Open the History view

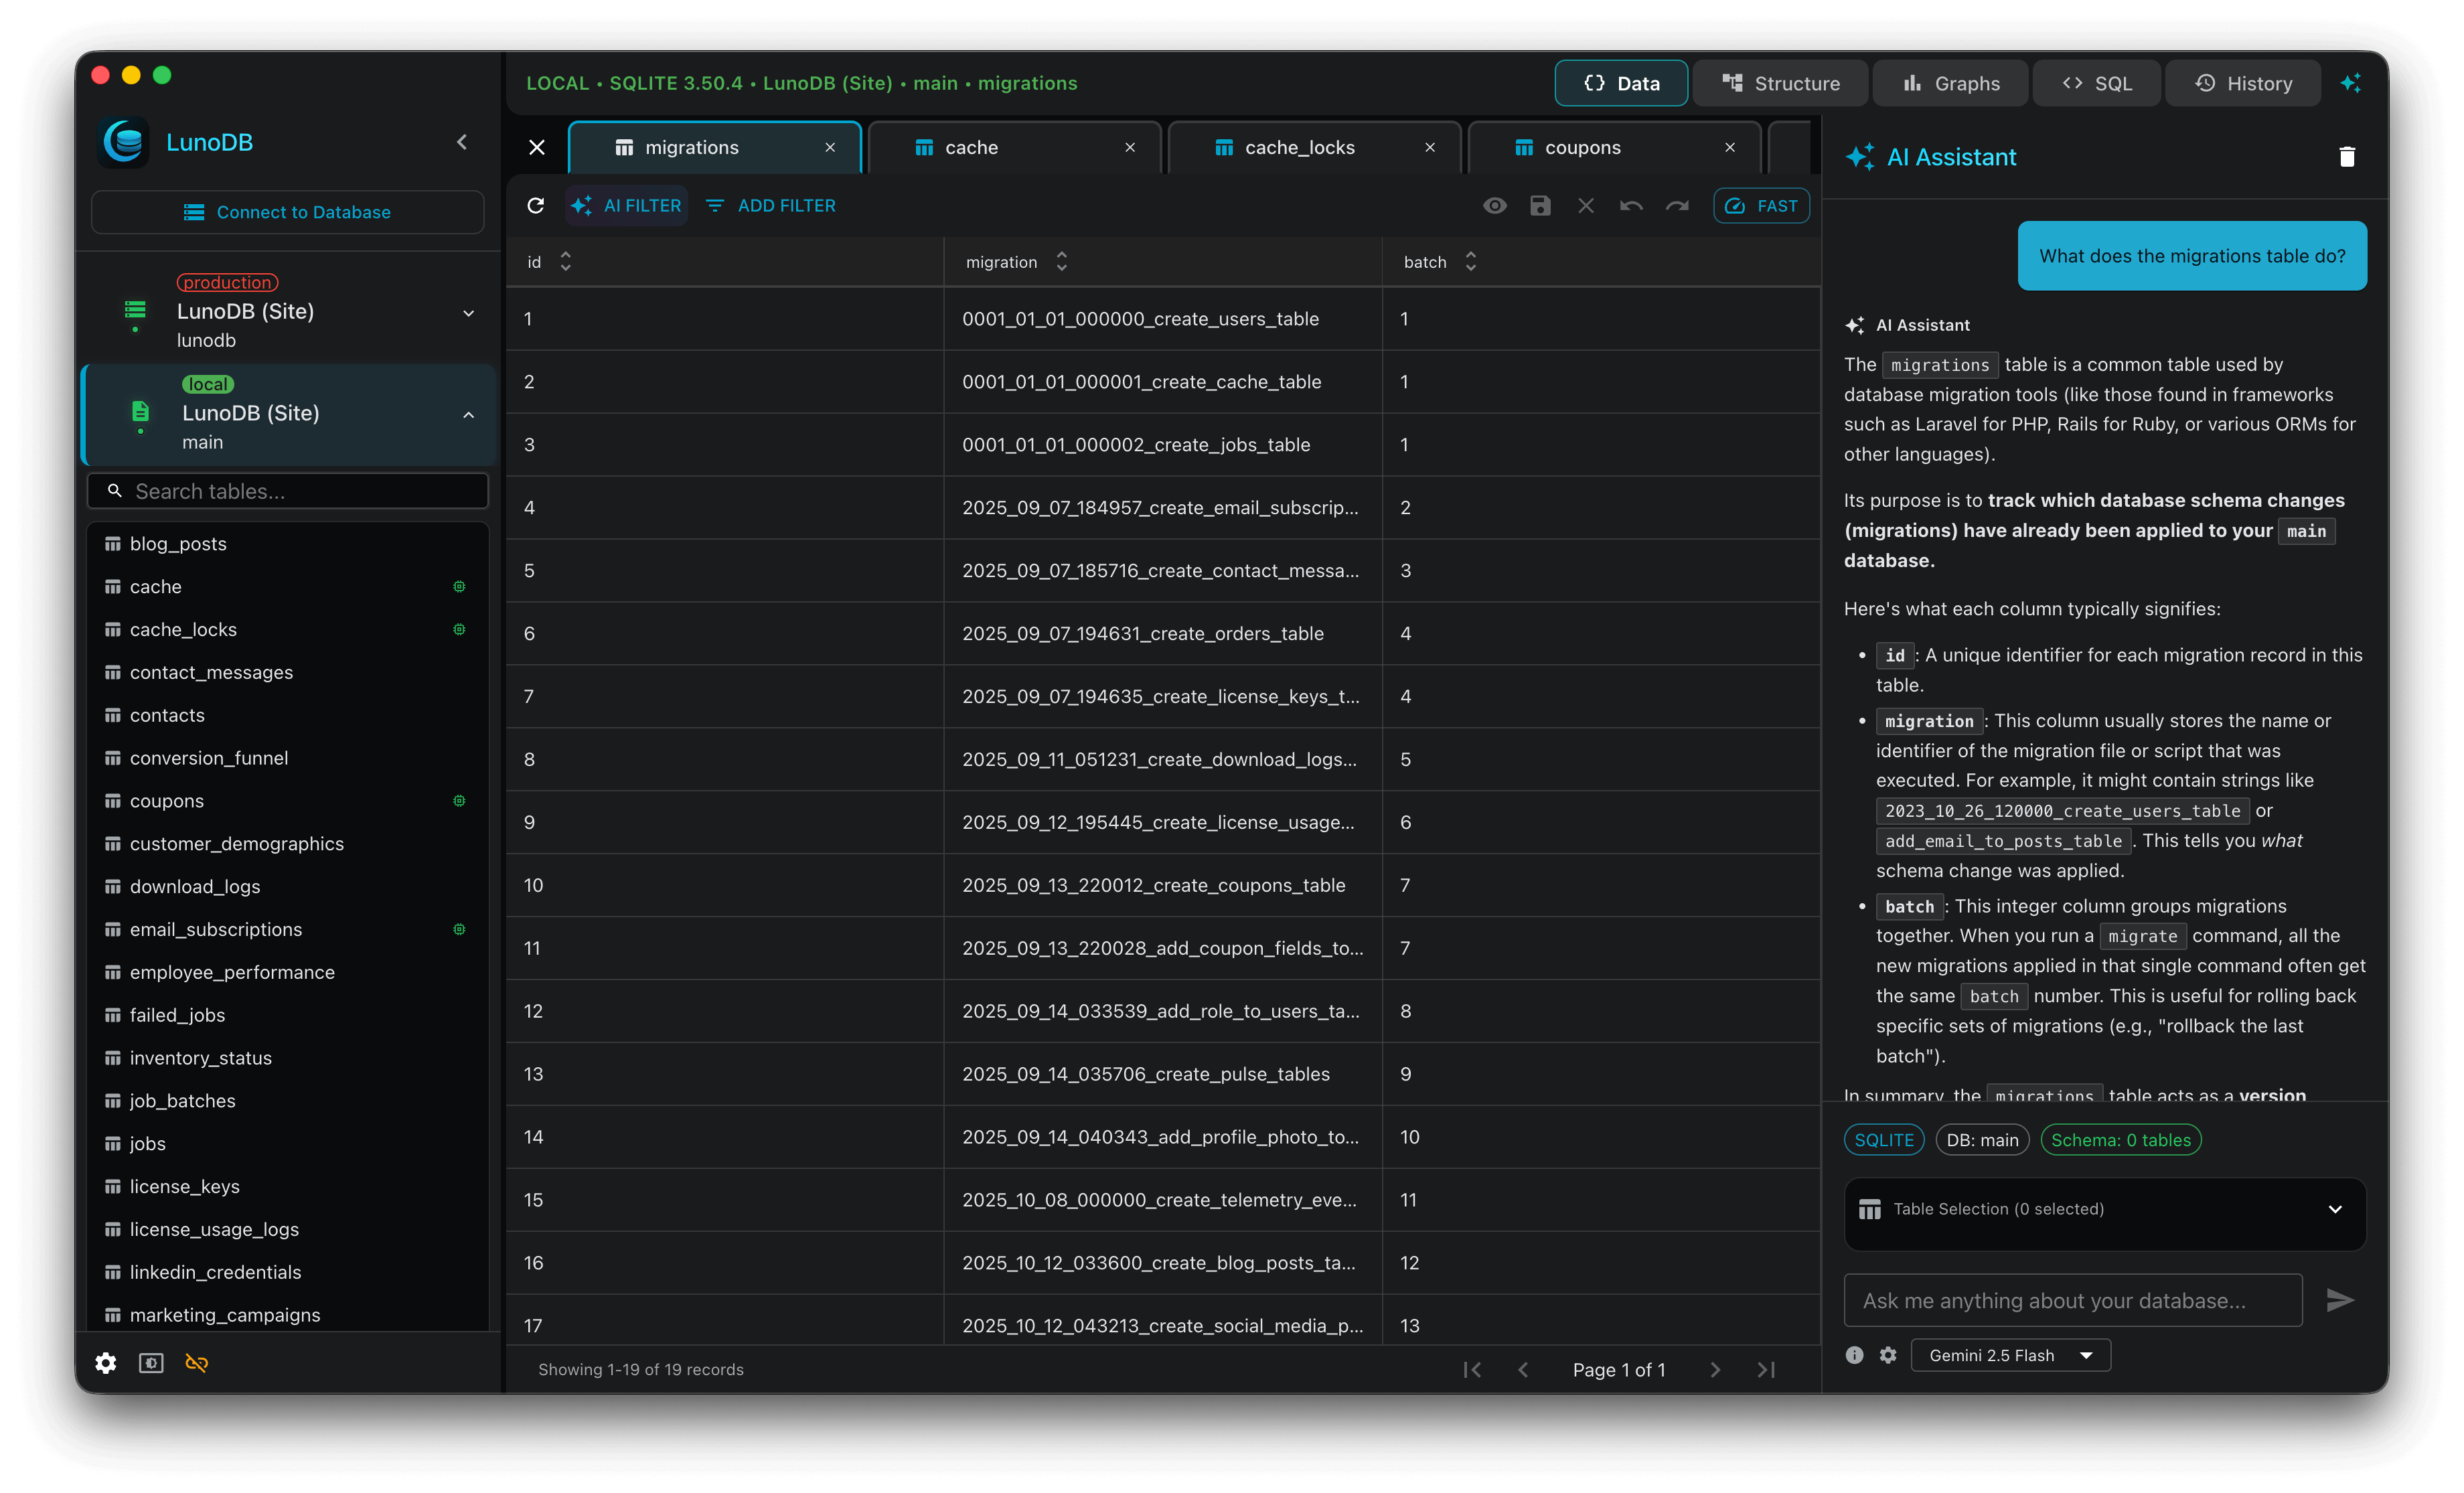2243,83
